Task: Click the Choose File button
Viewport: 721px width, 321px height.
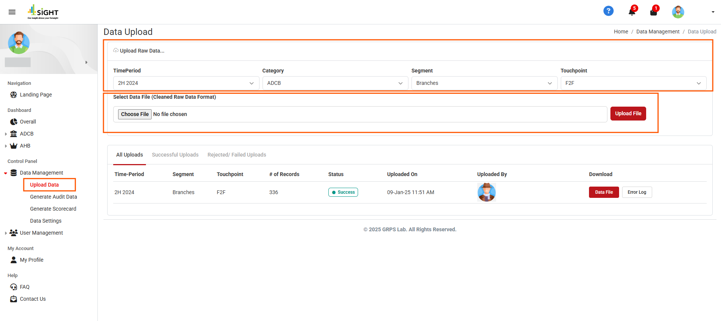Action: (x=135, y=114)
